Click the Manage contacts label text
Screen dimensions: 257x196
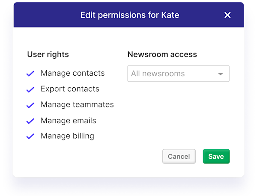[x=72, y=73]
